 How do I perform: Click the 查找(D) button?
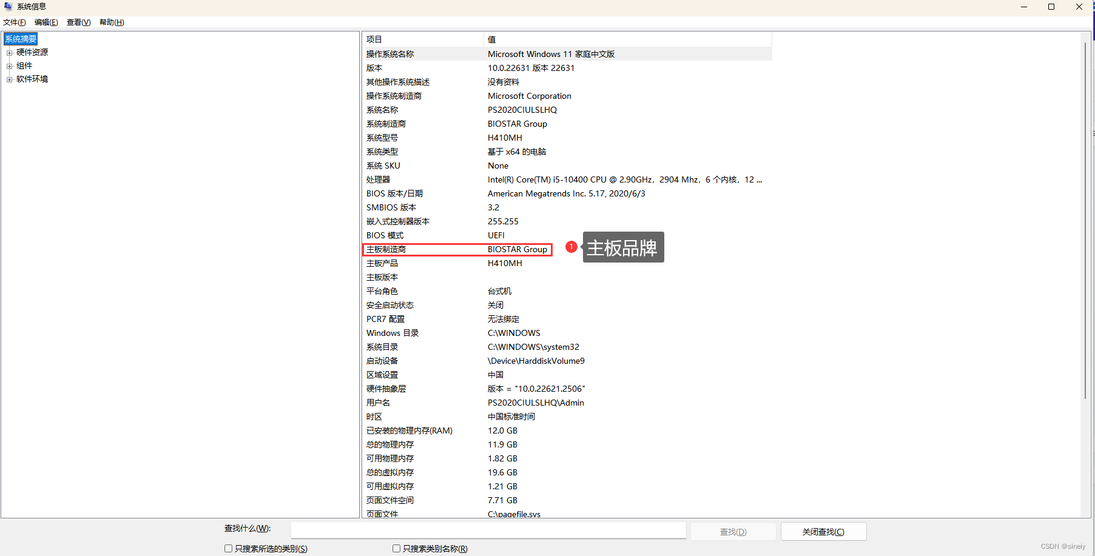click(733, 532)
